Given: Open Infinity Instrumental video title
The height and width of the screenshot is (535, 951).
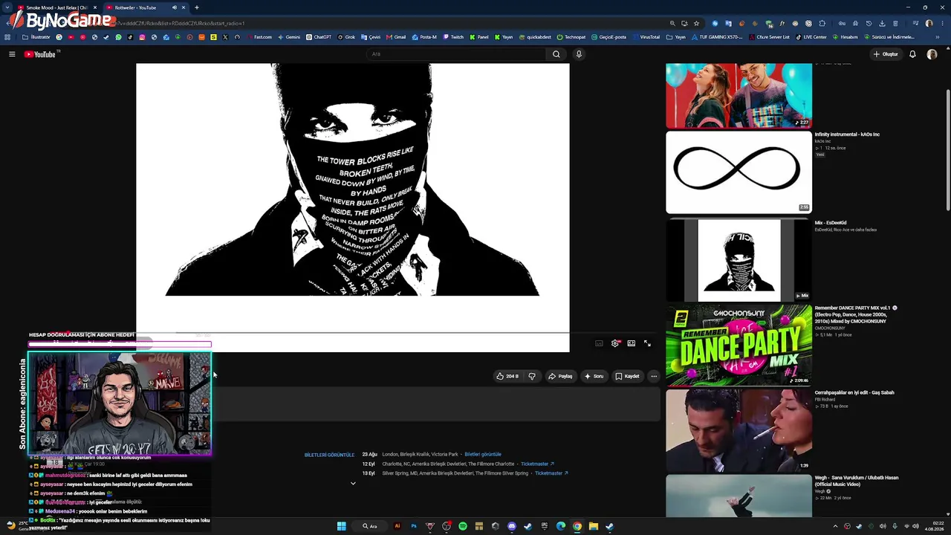Looking at the screenshot, I should coord(847,134).
